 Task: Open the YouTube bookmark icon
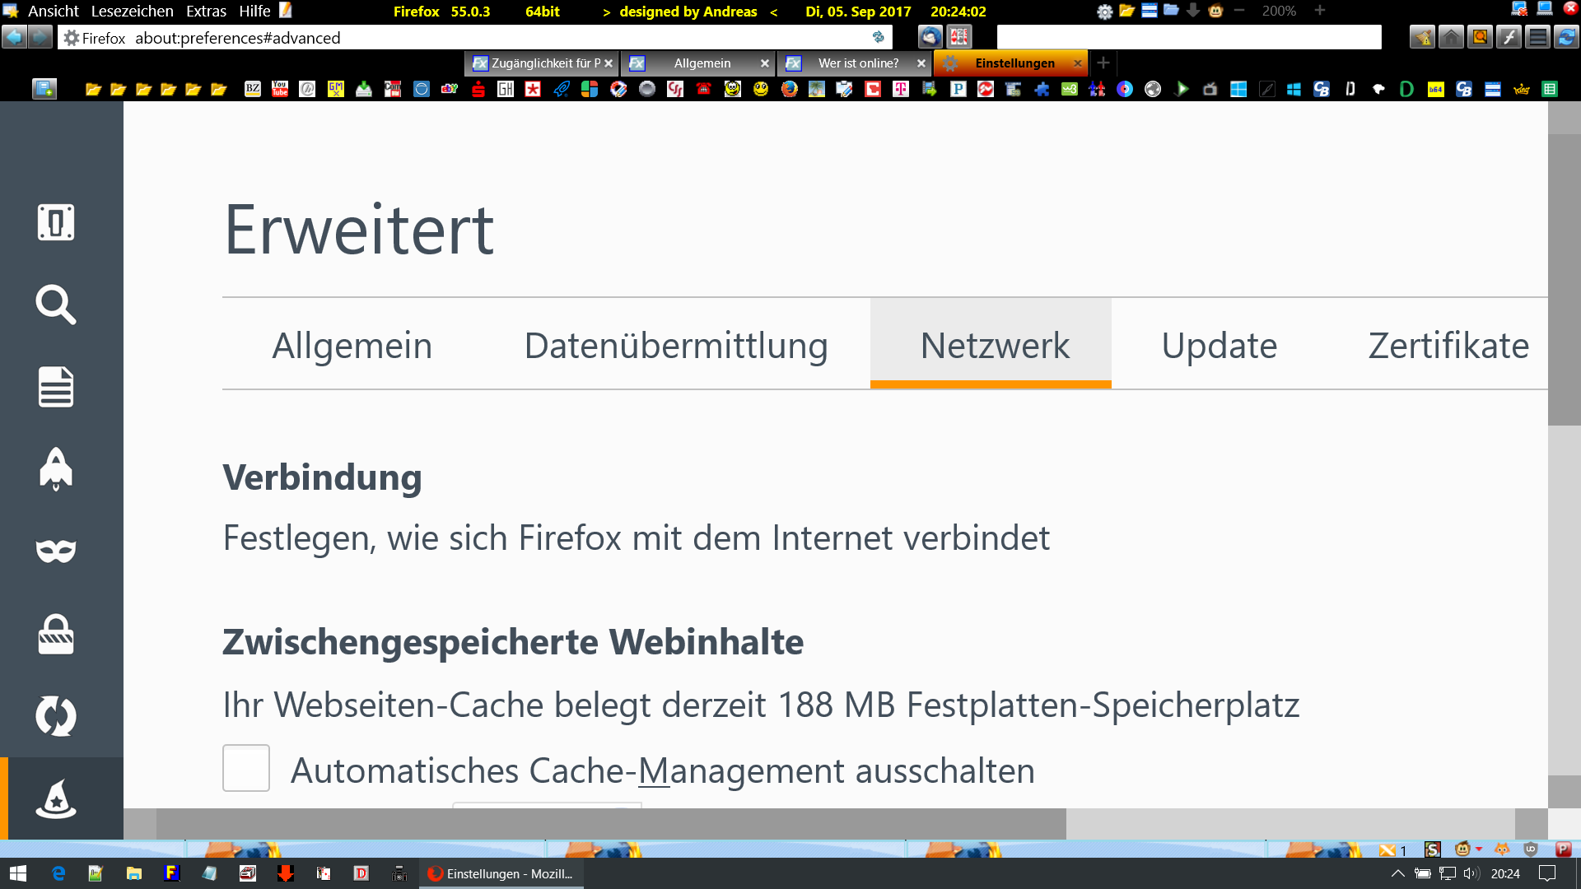pos(280,89)
